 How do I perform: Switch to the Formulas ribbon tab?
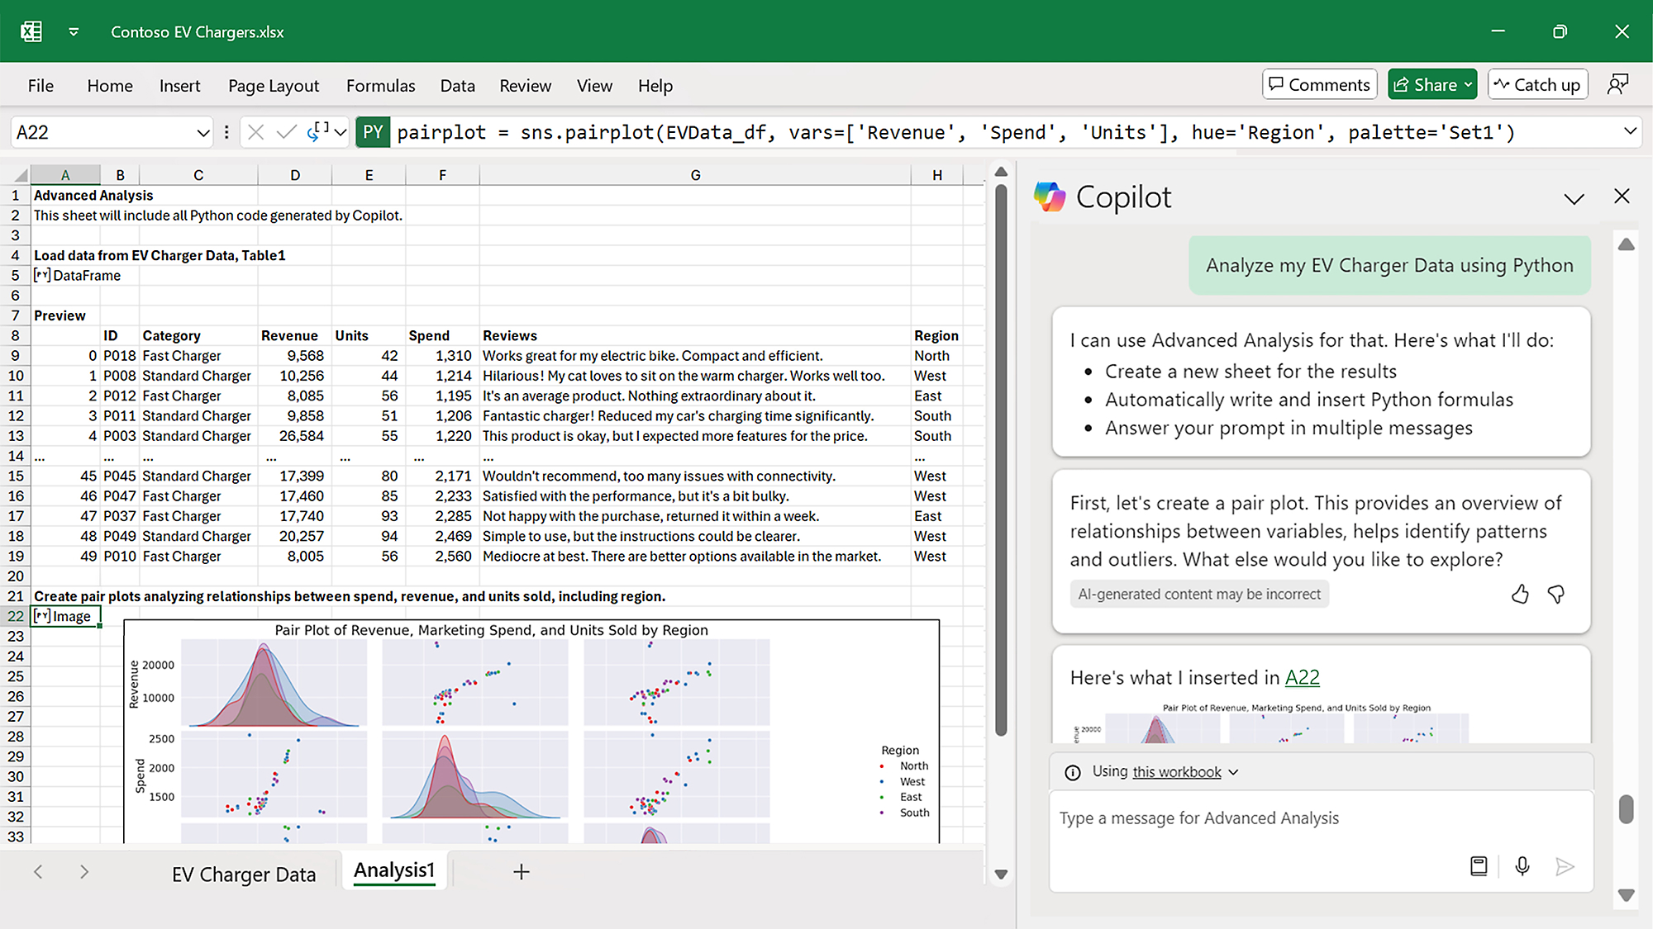[x=380, y=85]
